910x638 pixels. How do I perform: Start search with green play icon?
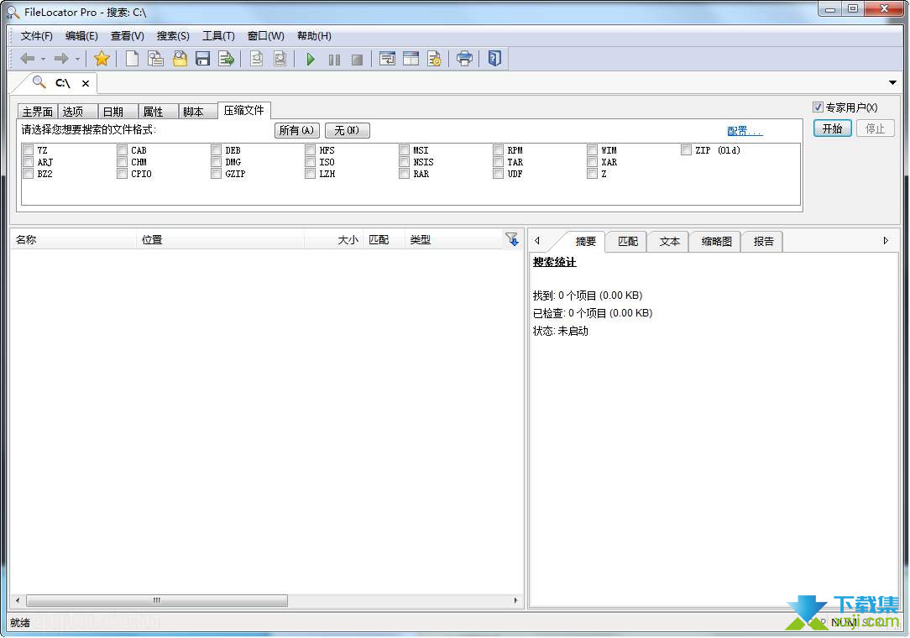(311, 60)
